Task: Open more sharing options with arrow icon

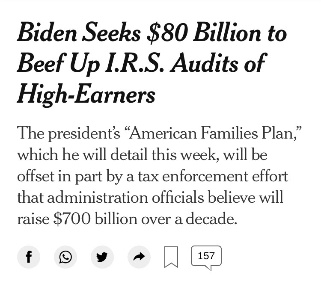Action: 139,257
